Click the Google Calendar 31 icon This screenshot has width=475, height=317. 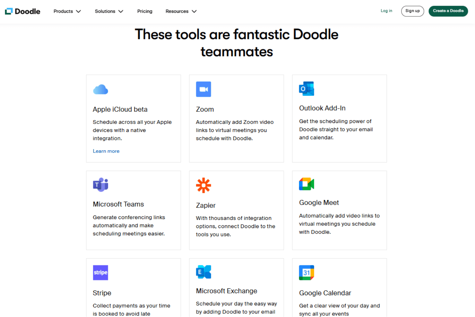click(x=307, y=273)
